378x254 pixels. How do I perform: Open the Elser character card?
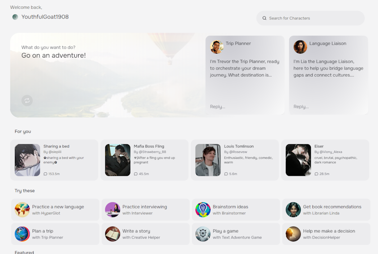pyautogui.click(x=325, y=160)
